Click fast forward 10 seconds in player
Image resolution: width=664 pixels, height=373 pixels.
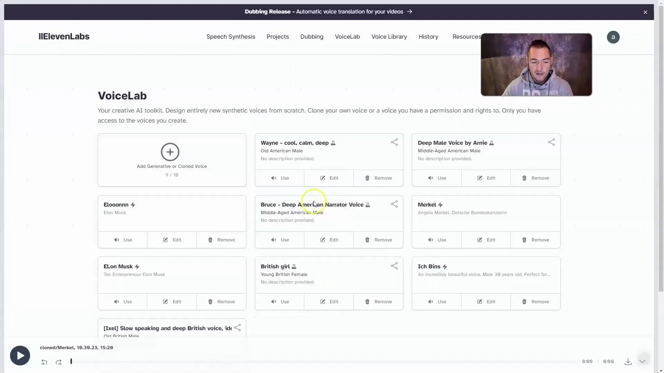pos(59,362)
